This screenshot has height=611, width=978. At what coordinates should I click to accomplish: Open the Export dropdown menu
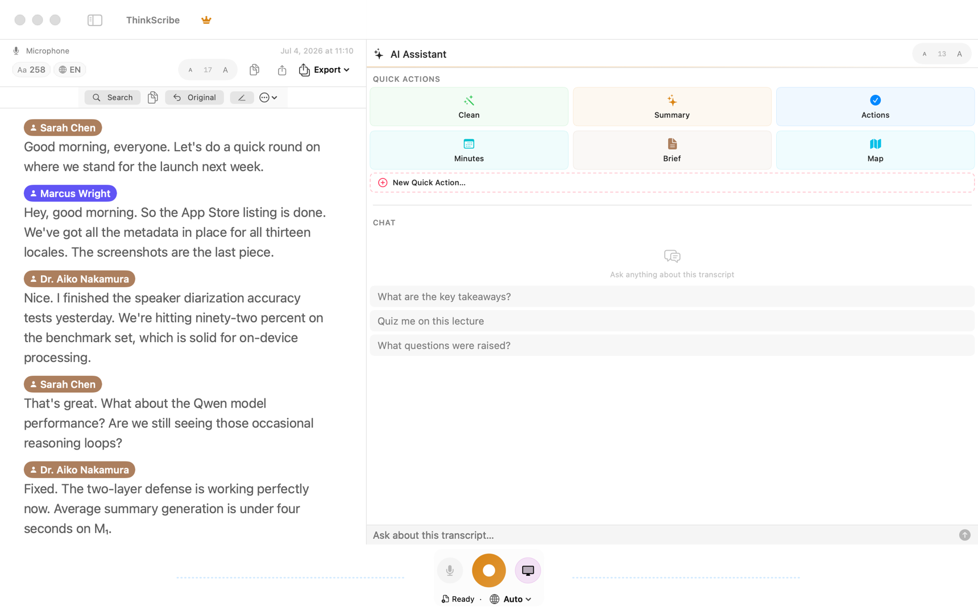(324, 70)
